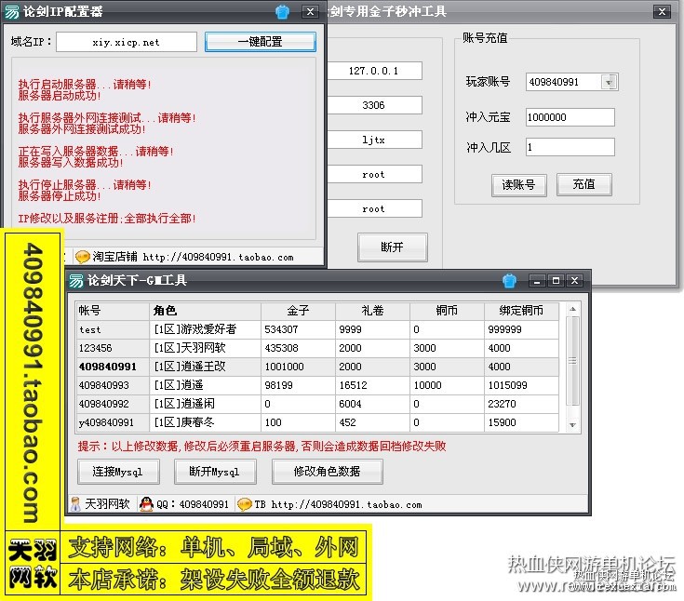684x601 pixels.
Task: Click the 绑定铜币 column header
Action: (x=522, y=311)
